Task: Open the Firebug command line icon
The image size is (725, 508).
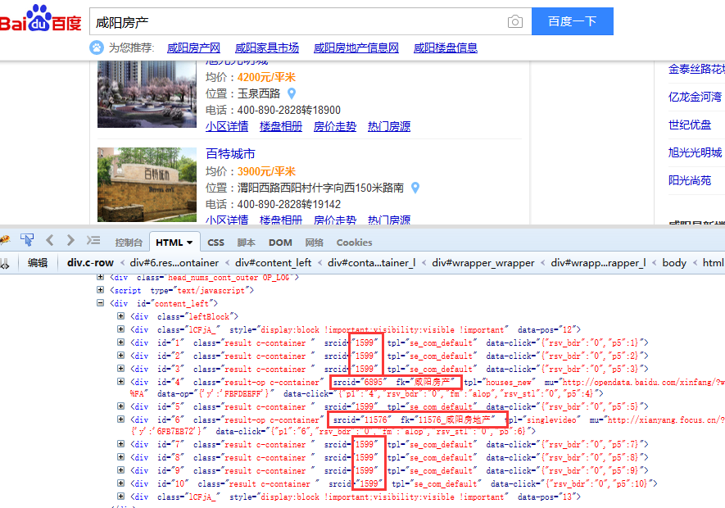Action: tap(93, 241)
